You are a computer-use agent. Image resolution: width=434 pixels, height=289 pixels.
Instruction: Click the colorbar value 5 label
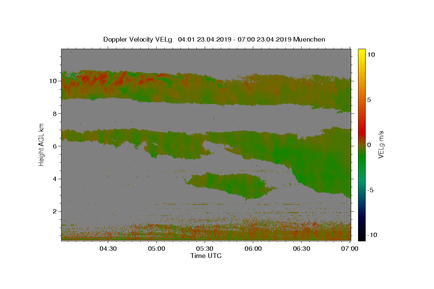[x=369, y=100]
